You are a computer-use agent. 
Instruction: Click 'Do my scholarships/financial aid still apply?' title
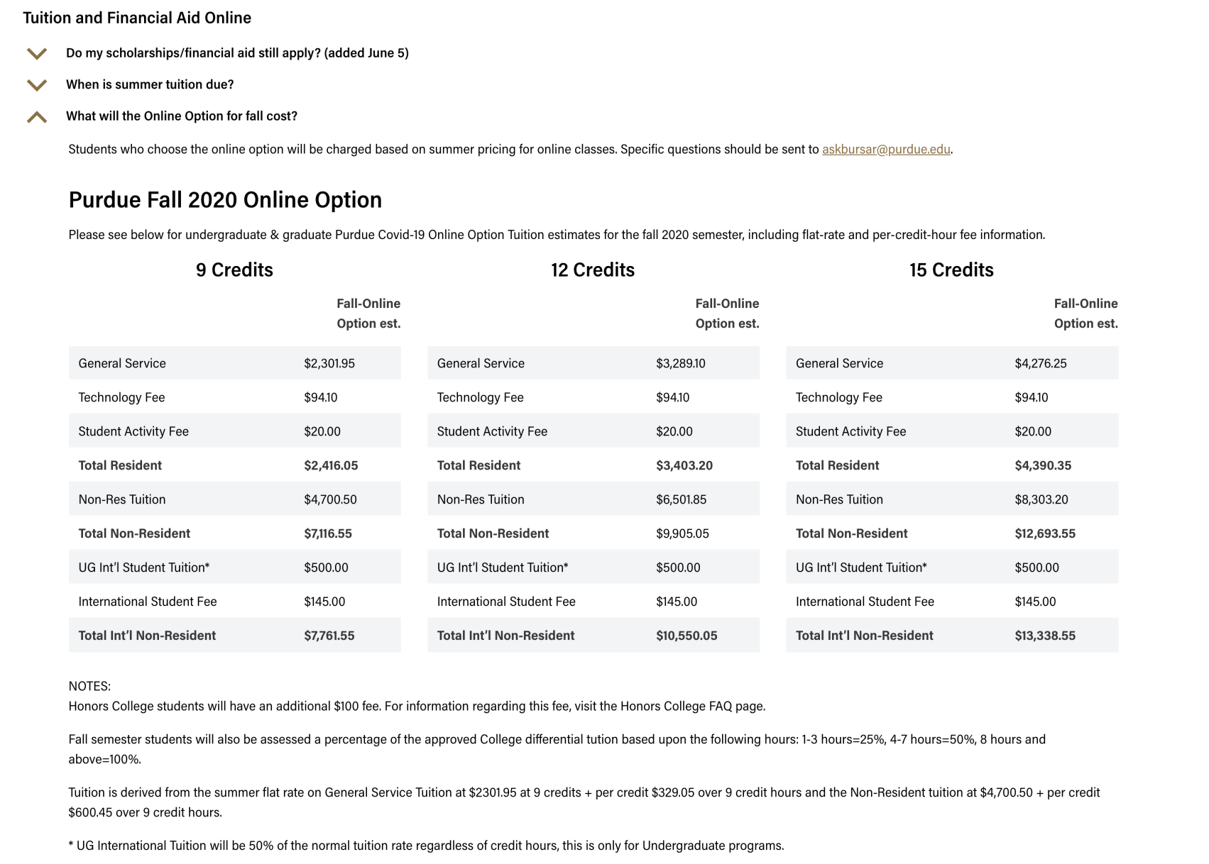point(236,53)
